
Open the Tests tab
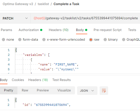[x=132, y=30]
